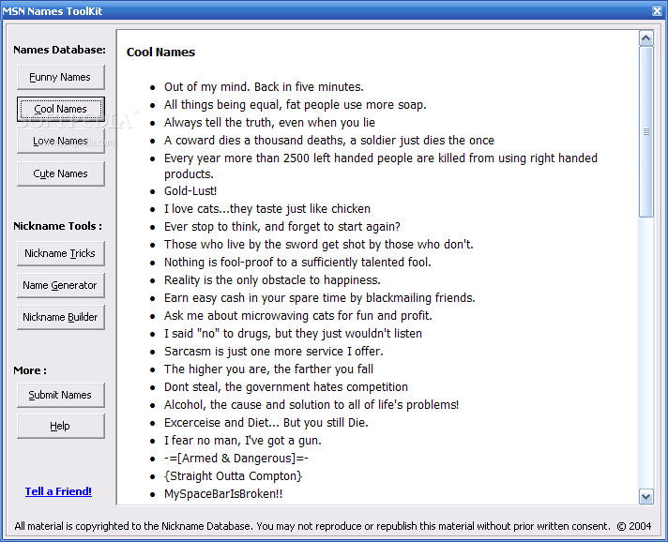
Task: Click 'All things being equal' name entry
Action: 296,105
